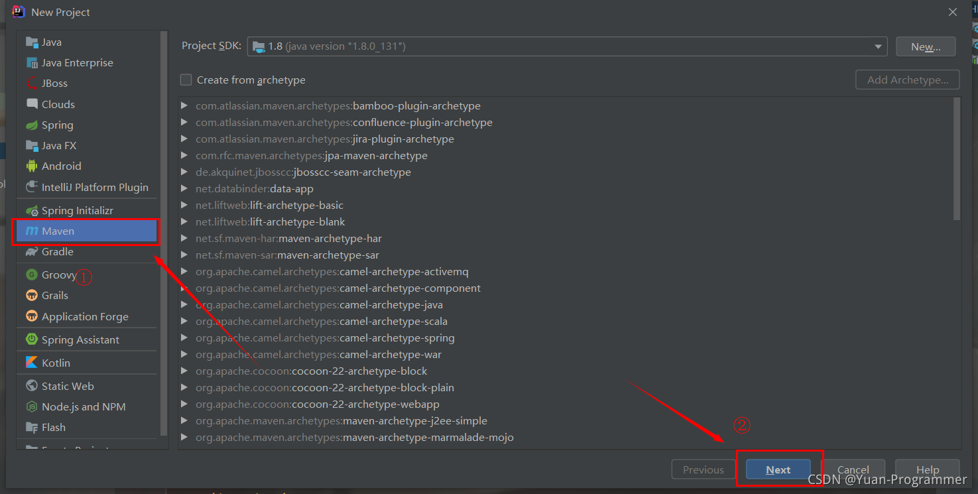The image size is (978, 494).
Task: Click the Groovy G icon
Action: point(32,275)
